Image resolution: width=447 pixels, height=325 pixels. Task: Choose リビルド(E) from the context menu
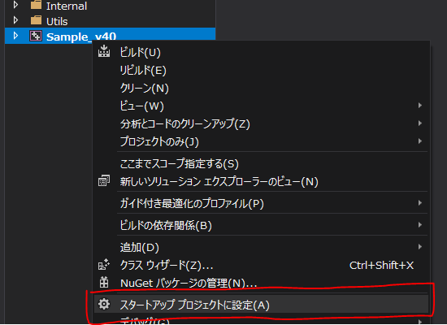coord(261,70)
